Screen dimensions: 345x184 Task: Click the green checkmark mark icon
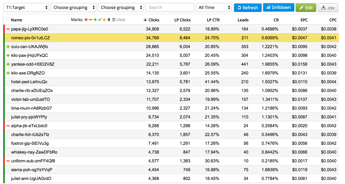pos(100,20)
